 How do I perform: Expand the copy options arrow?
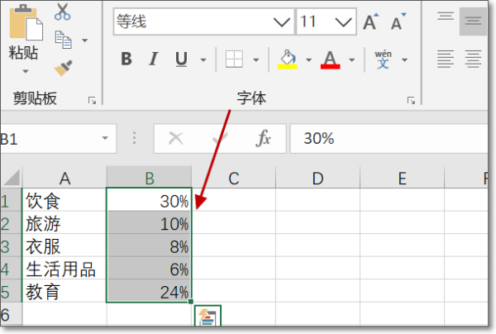pos(84,41)
